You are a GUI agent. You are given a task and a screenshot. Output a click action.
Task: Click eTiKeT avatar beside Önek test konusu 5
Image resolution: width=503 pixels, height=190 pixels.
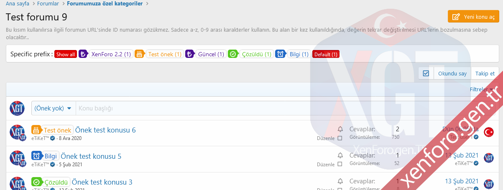(x=17, y=157)
